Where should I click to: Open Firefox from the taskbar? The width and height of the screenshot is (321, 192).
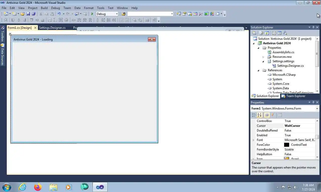(x=38, y=187)
